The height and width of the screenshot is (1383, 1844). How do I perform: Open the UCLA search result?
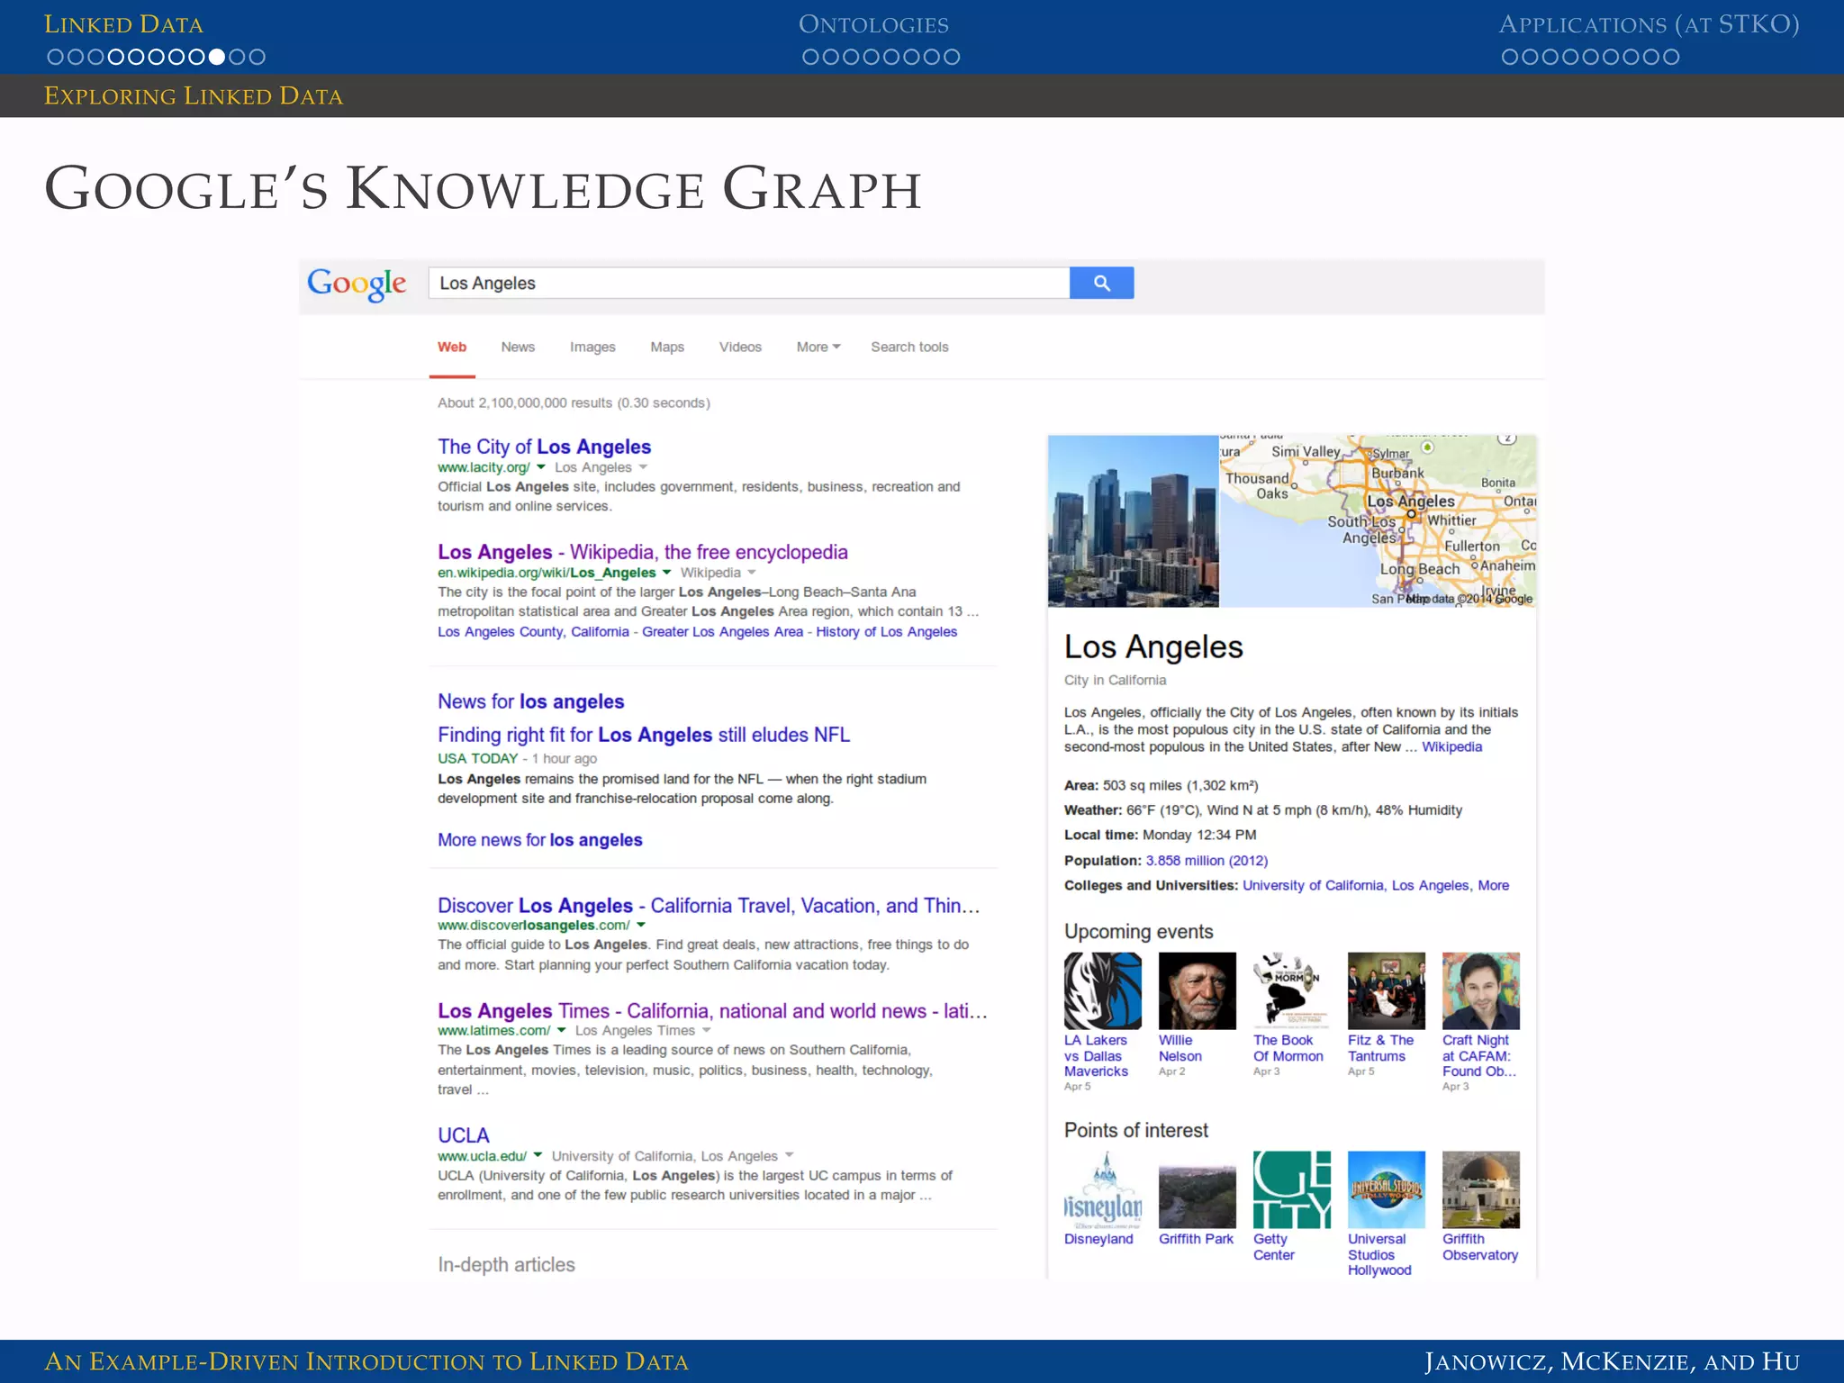coord(464,1135)
